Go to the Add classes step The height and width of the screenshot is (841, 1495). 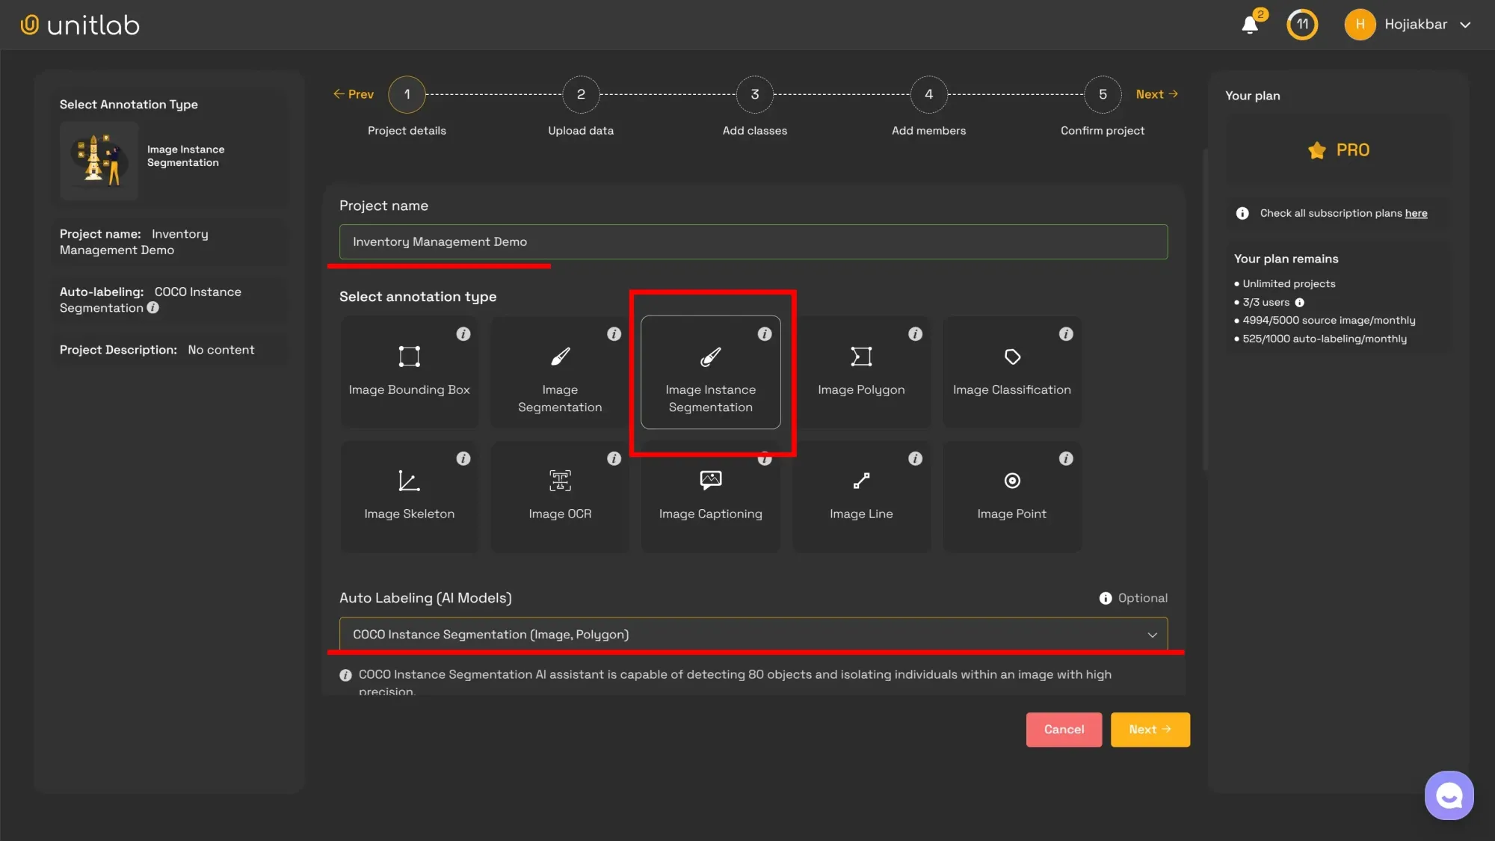pyautogui.click(x=754, y=94)
